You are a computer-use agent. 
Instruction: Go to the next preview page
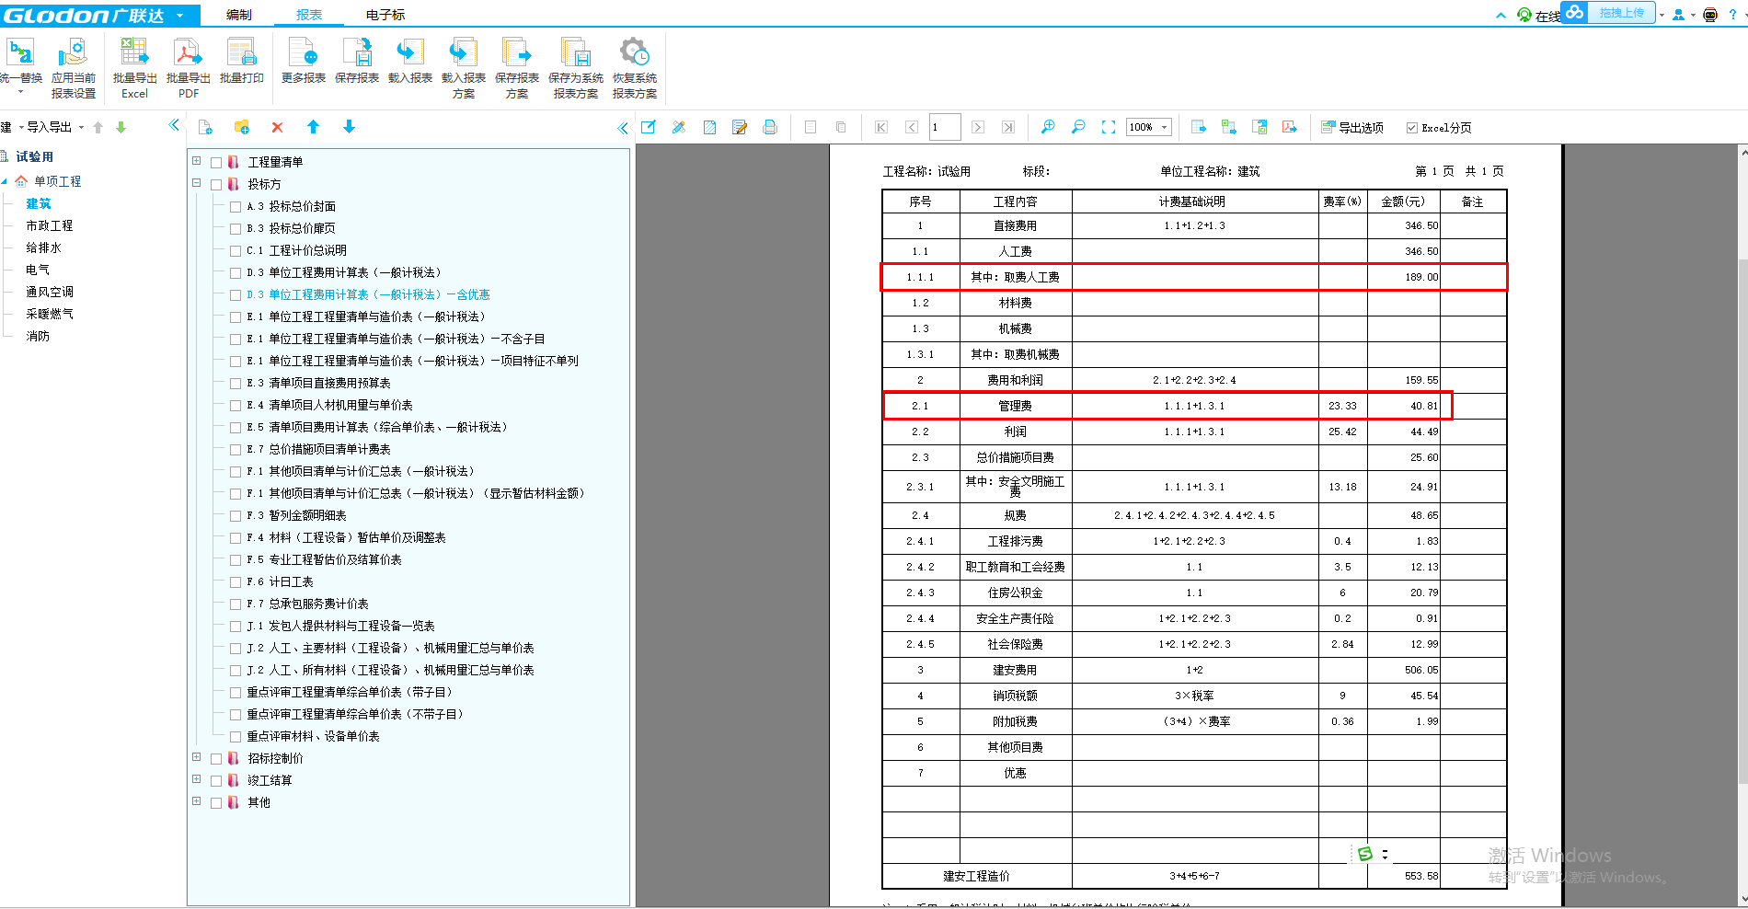[978, 127]
